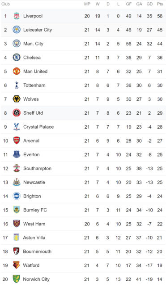
Task: Open the Bournemouth team page
Action: [x=37, y=252]
